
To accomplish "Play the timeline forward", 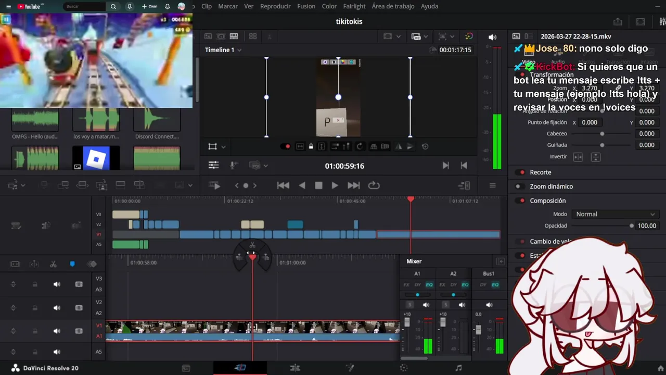I will pos(335,185).
